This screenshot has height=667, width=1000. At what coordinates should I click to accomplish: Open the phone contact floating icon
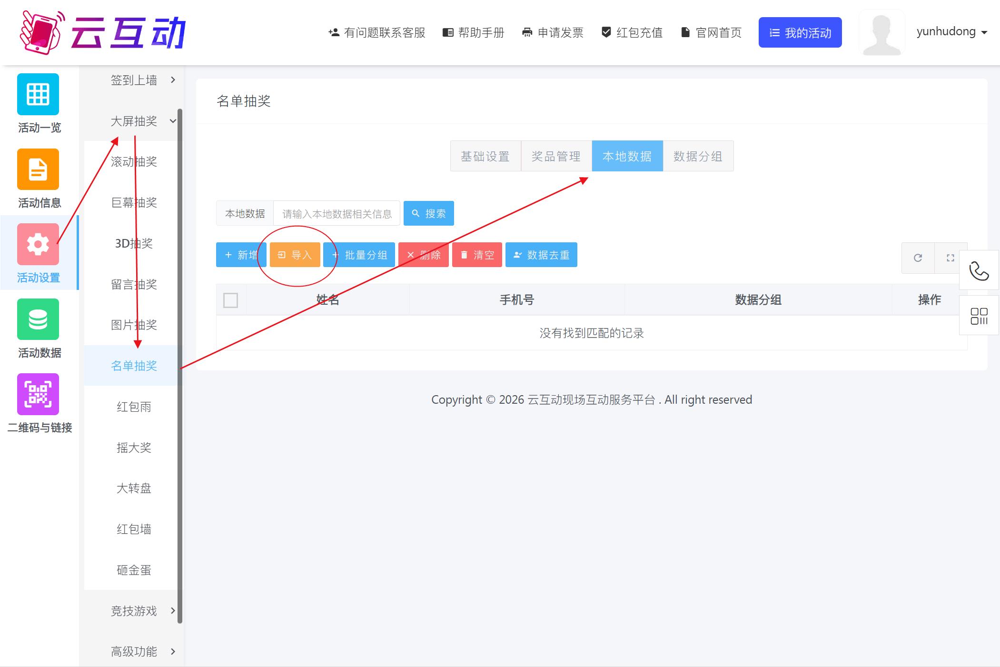[x=979, y=270]
